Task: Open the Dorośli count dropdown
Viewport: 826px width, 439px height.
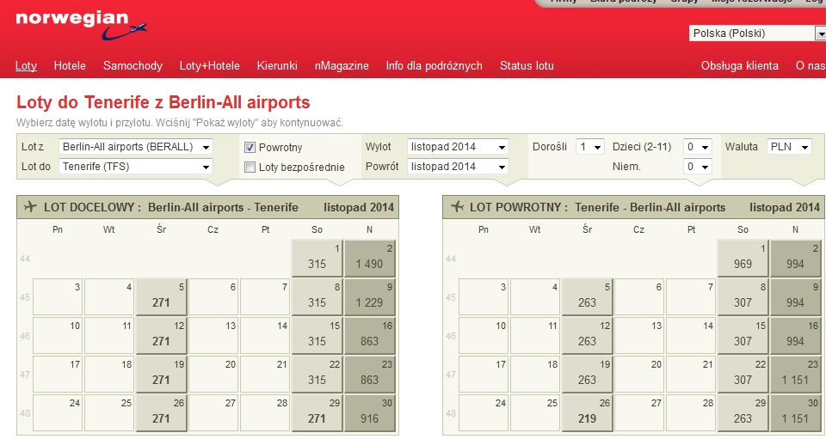Action: 590,147
